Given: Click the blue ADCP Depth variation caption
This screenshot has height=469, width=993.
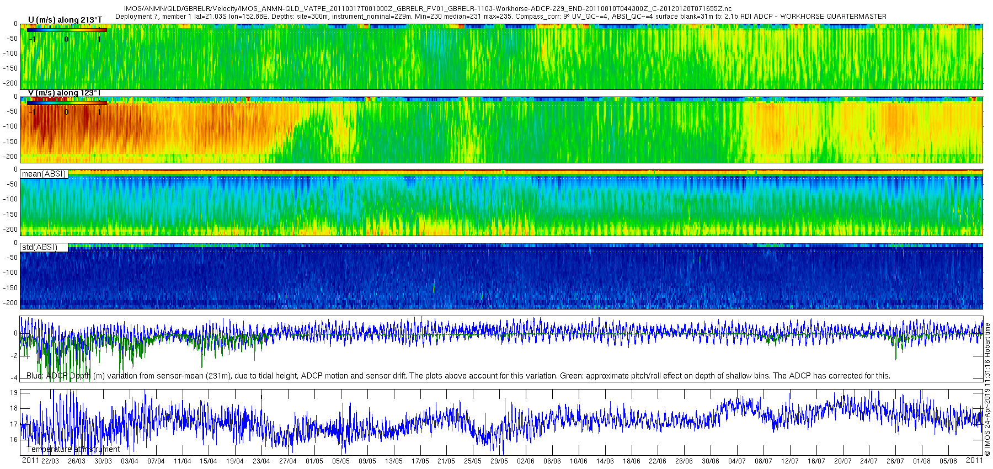Looking at the screenshot, I should point(458,376).
